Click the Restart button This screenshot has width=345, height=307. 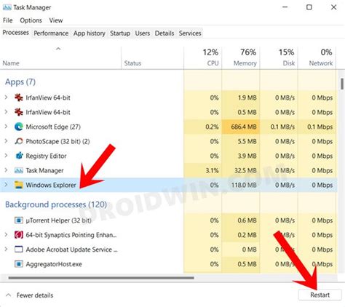320,295
